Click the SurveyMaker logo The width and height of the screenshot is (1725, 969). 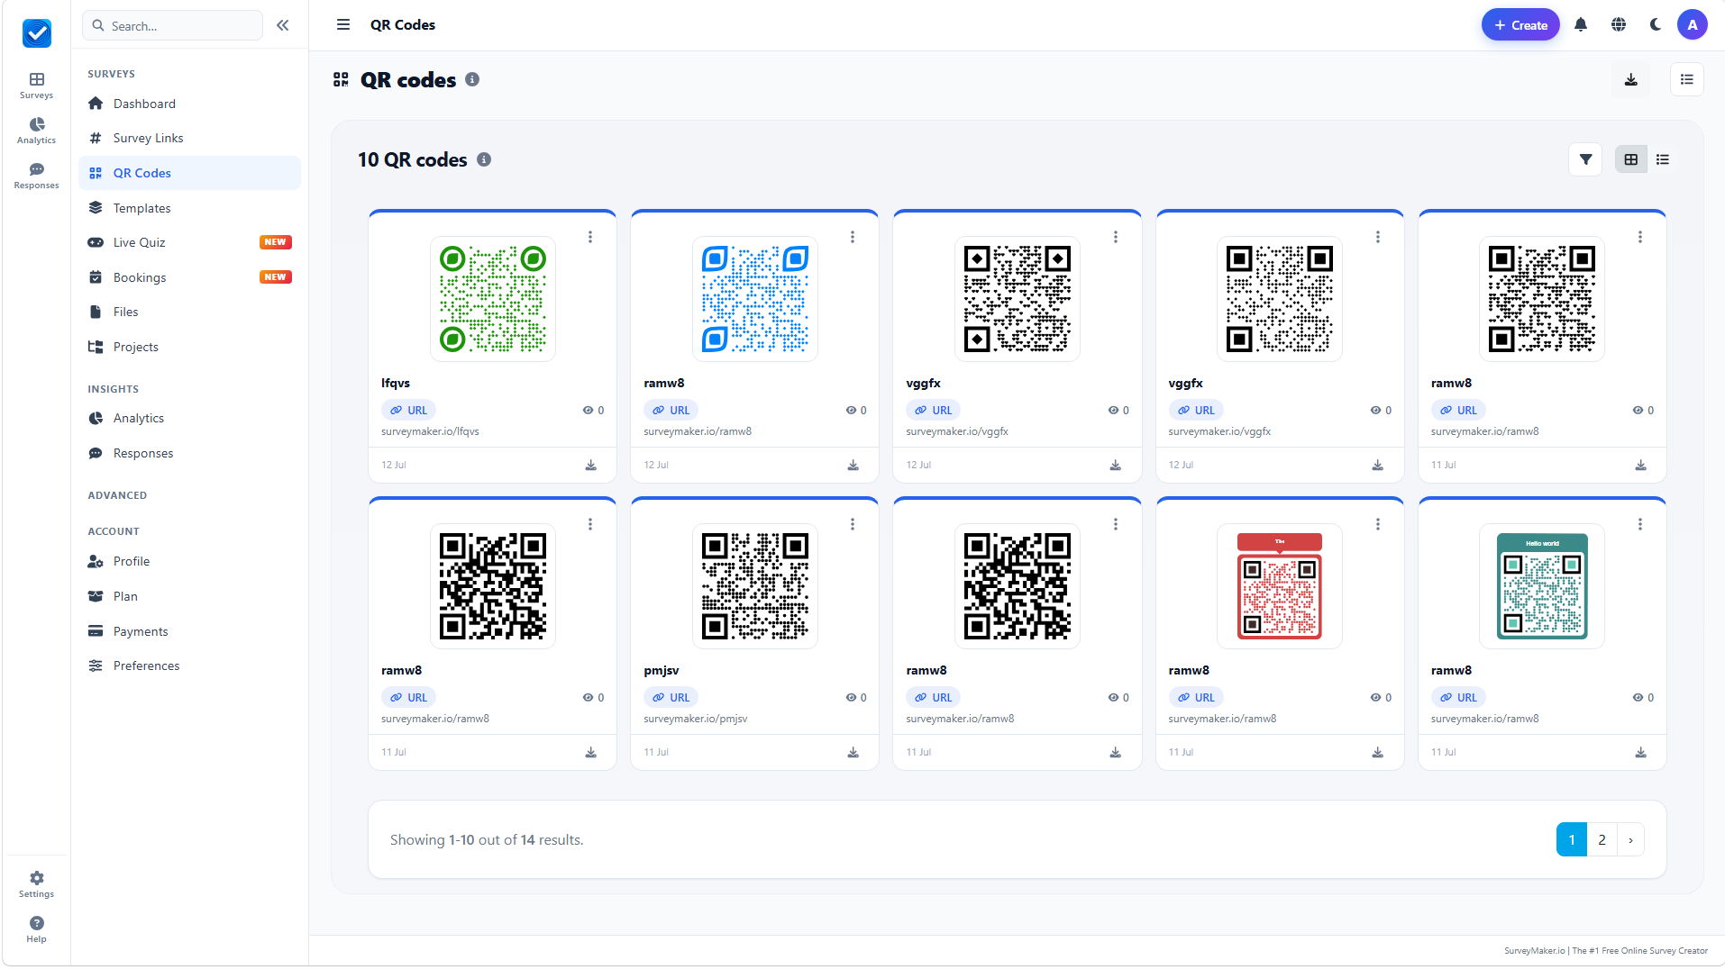tap(37, 33)
